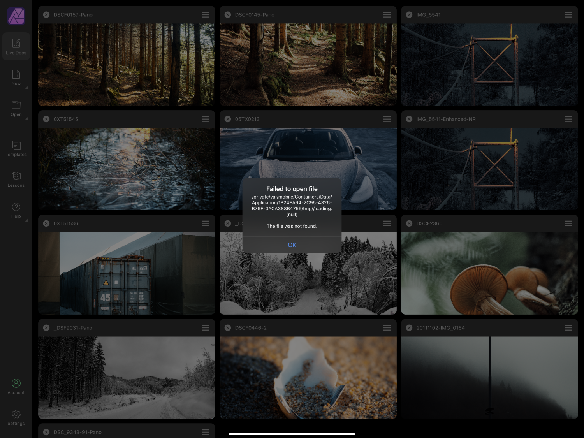The height and width of the screenshot is (438, 584).
Task: Click the Affinity Photo app logo
Action: (x=16, y=16)
